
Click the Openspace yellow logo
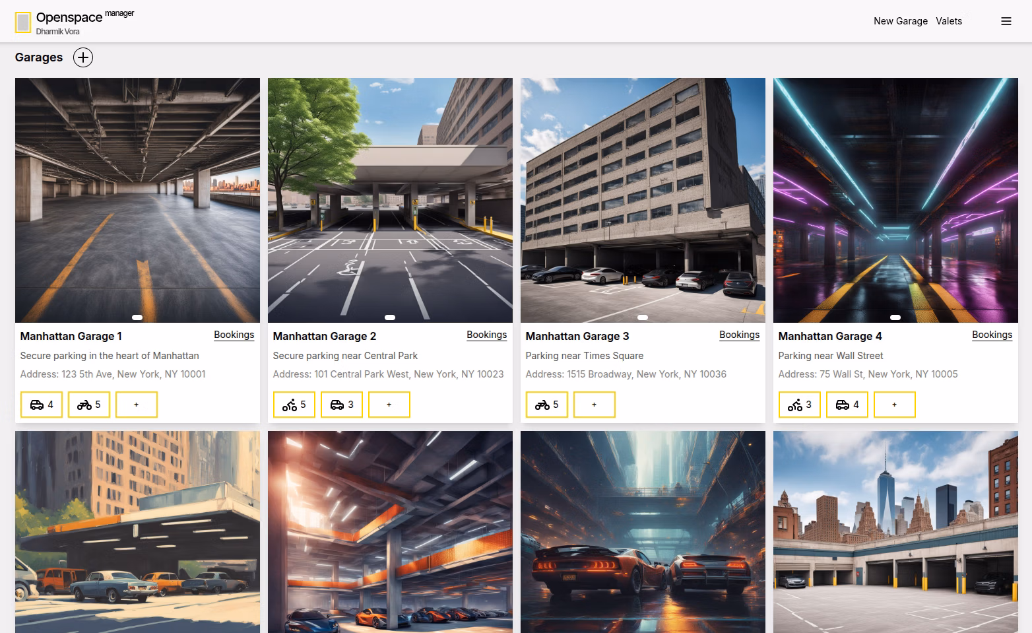23,22
